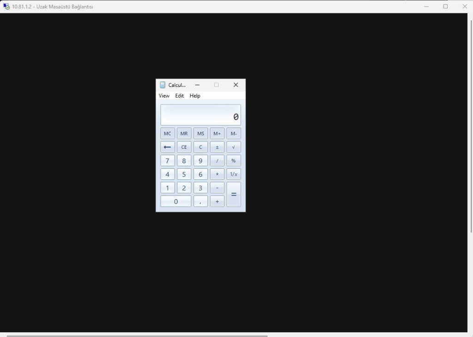Viewport: 473px width, 337px height.
Task: Open the Help menu
Action: pyautogui.click(x=195, y=96)
